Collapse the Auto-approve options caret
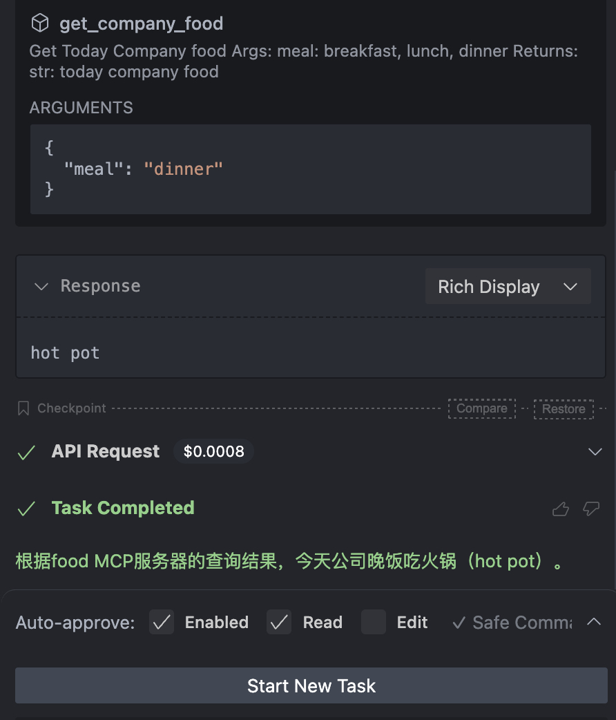Screen dimensions: 616x720 point(594,622)
